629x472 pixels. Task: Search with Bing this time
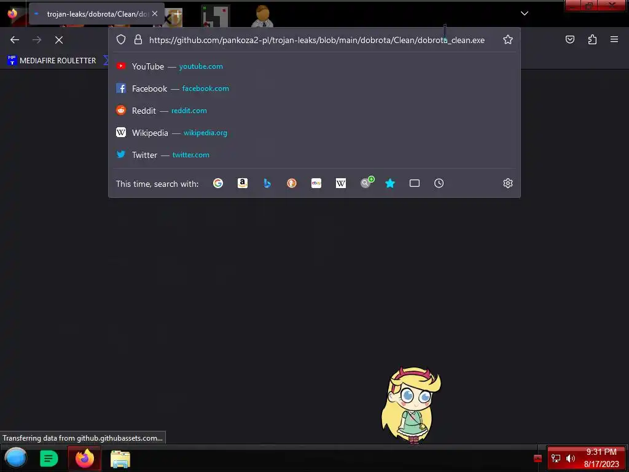(267, 183)
